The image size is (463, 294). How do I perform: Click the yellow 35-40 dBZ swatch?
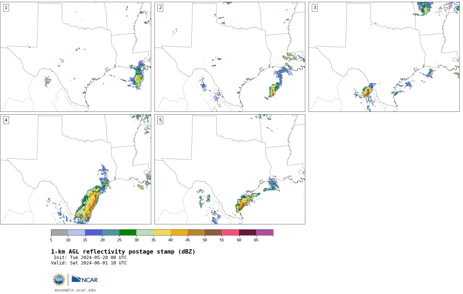click(162, 232)
